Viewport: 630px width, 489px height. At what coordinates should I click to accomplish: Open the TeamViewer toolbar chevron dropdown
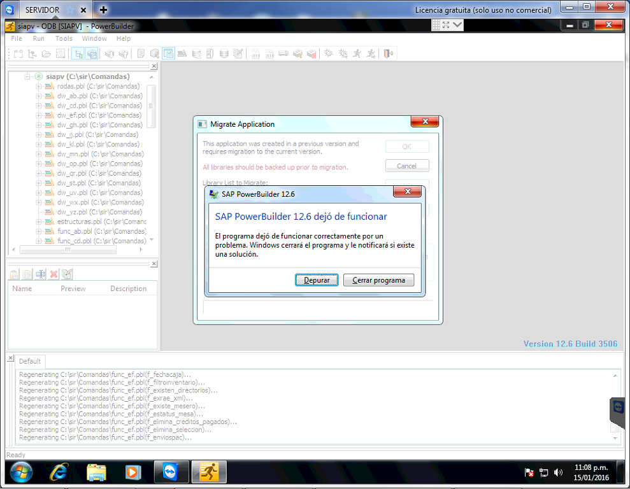coord(457,25)
